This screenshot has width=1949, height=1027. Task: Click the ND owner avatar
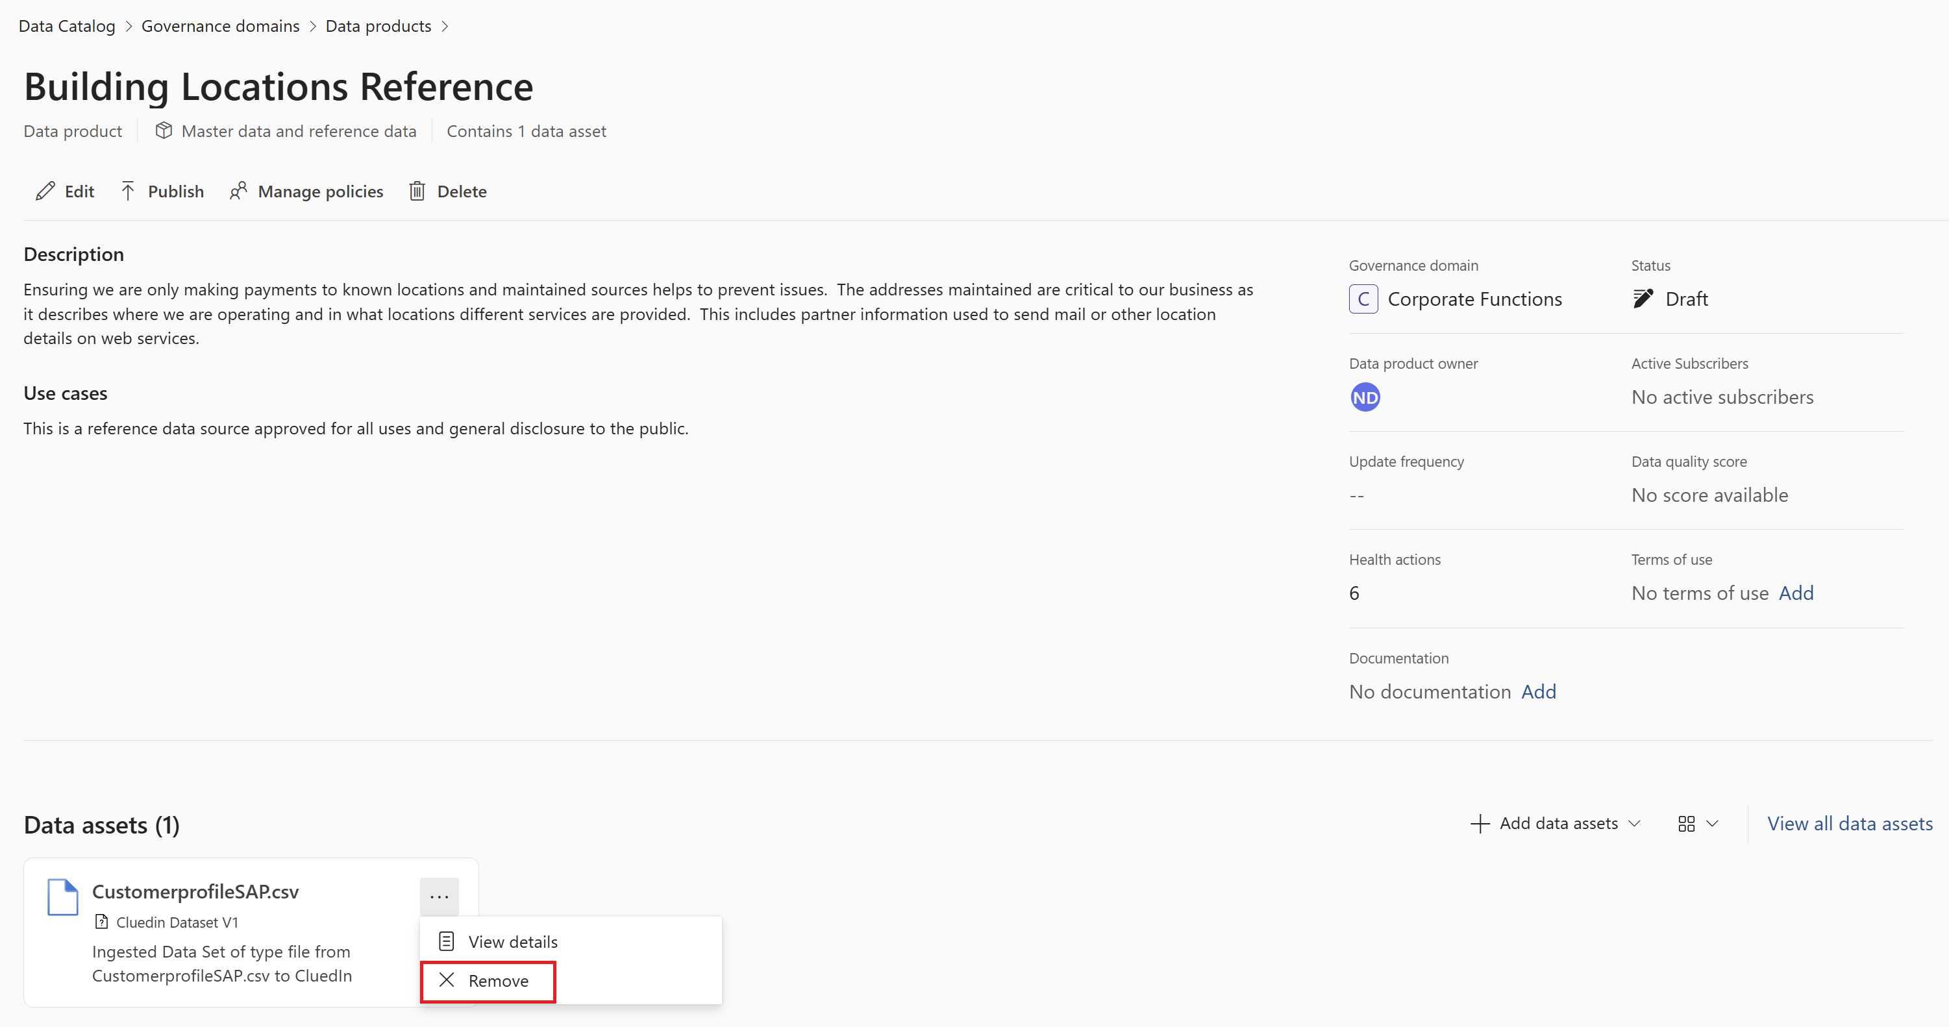tap(1365, 397)
